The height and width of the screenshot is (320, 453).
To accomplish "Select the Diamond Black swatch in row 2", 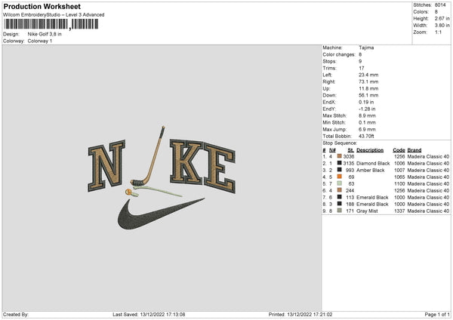I will [340, 163].
